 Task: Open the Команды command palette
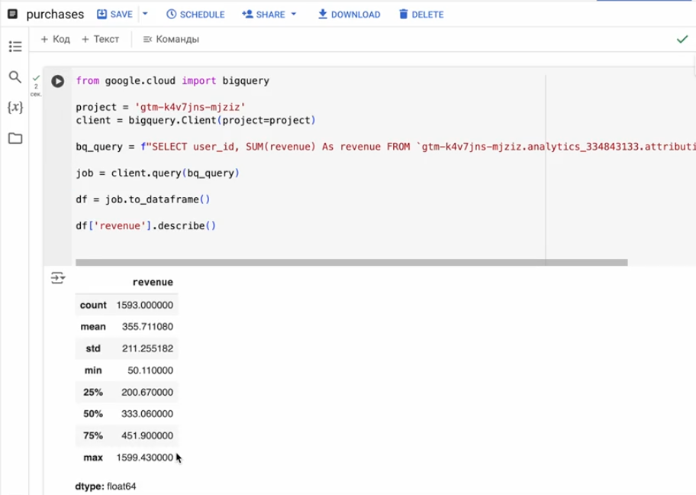click(x=171, y=39)
